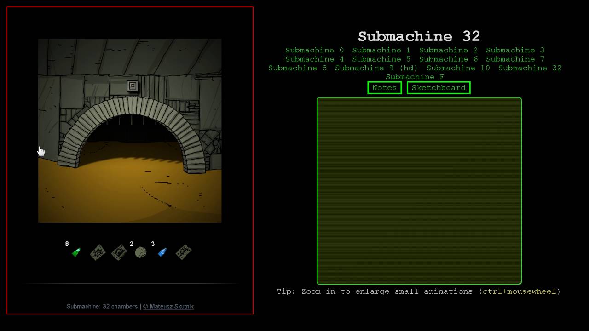Select the scorpion stone tablet item

tap(184, 252)
